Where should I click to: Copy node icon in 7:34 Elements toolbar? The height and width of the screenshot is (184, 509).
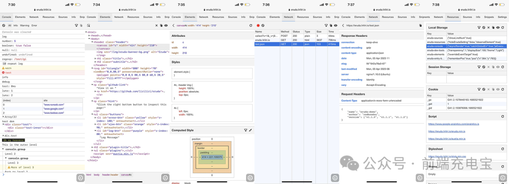point(161,25)
